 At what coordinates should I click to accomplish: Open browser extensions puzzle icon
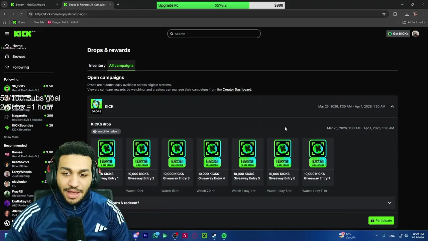tap(395, 14)
